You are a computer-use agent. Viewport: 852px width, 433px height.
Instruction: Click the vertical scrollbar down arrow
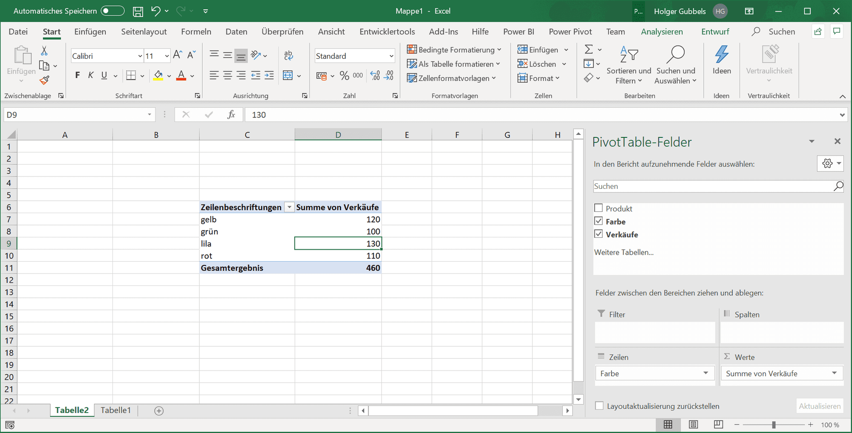tap(578, 399)
